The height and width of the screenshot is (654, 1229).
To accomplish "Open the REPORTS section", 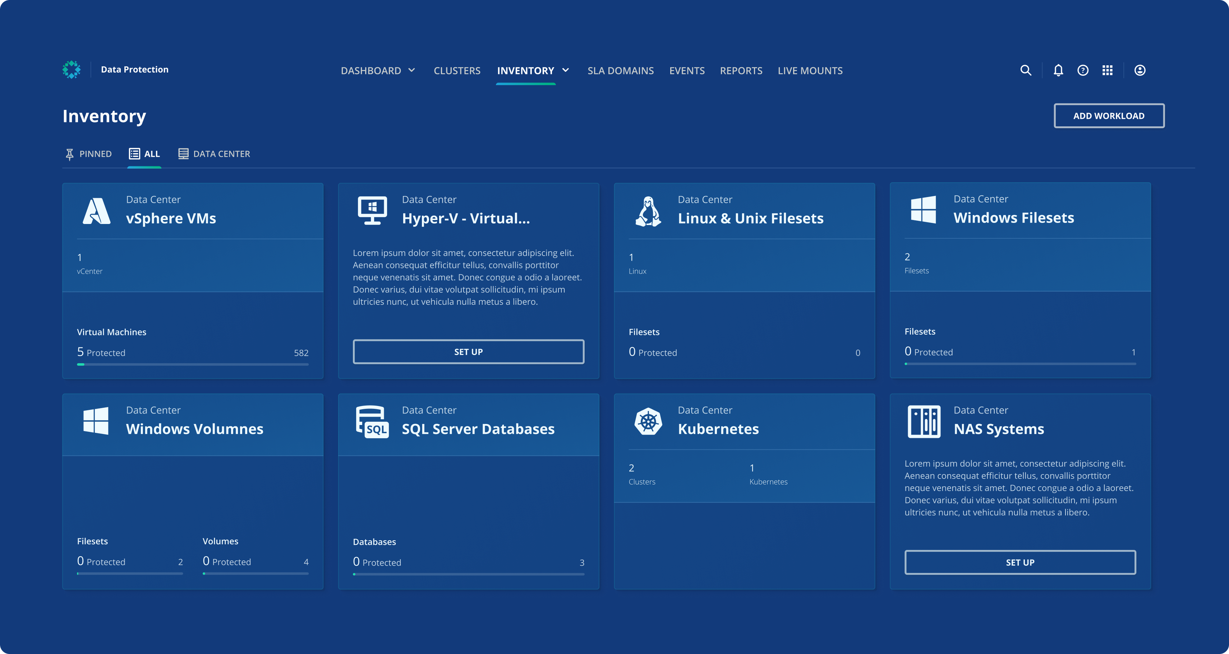I will click(x=741, y=71).
